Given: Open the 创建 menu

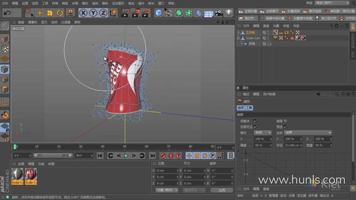Looking at the screenshot, I should 25,3.
